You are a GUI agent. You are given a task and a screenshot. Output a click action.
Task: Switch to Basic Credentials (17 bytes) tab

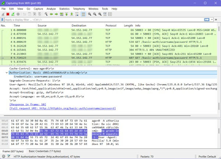click(45, 150)
